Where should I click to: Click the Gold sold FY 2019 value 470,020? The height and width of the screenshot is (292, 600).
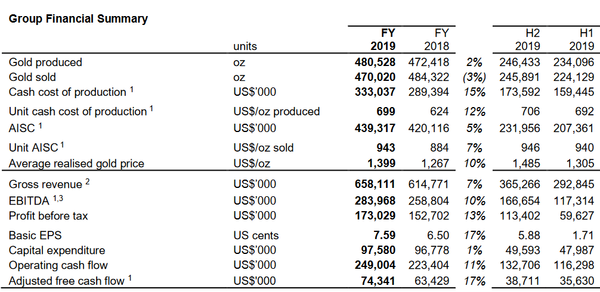tap(375, 77)
